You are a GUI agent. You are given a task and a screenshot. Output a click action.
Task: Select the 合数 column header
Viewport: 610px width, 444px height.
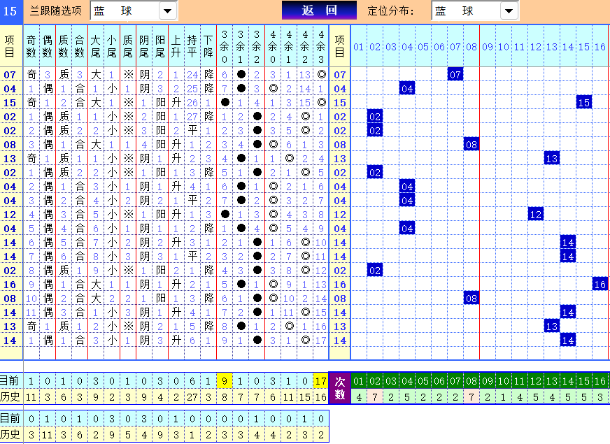tap(79, 46)
